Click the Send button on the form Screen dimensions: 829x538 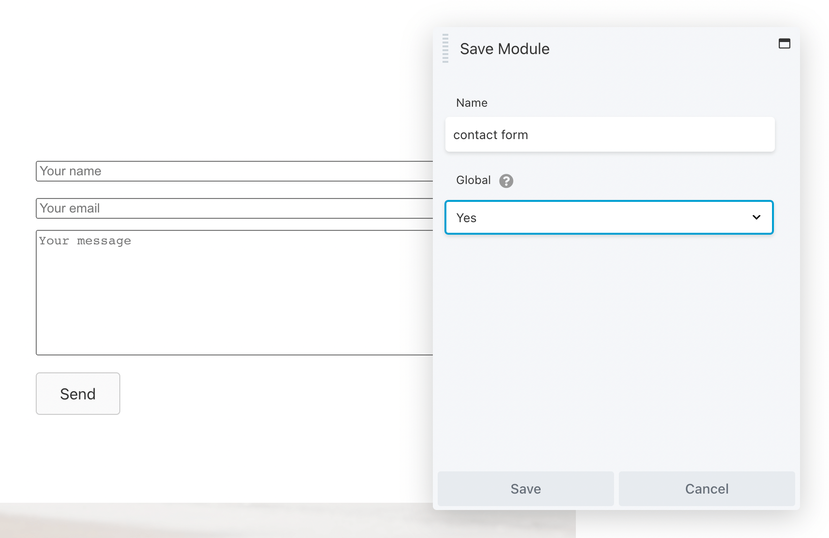78,394
